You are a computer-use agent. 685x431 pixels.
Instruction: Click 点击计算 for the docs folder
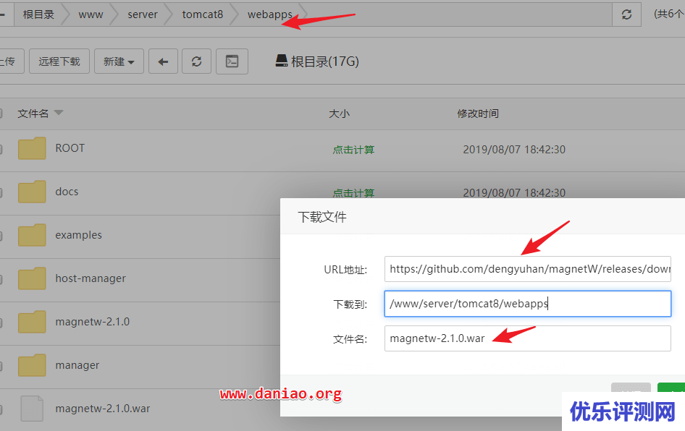click(x=353, y=193)
